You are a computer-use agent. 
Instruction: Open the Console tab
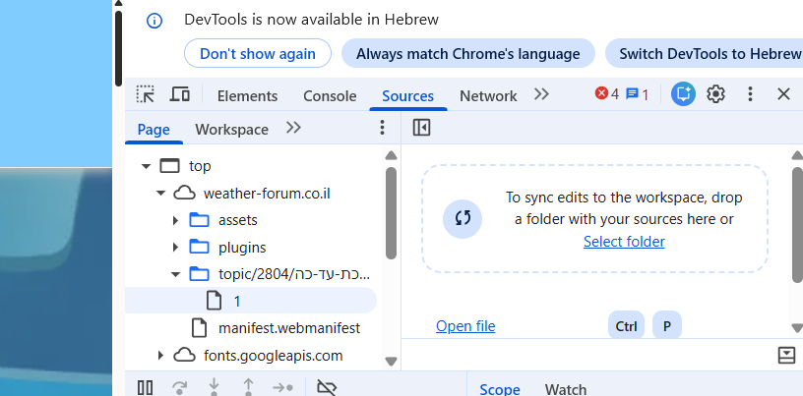(x=330, y=95)
